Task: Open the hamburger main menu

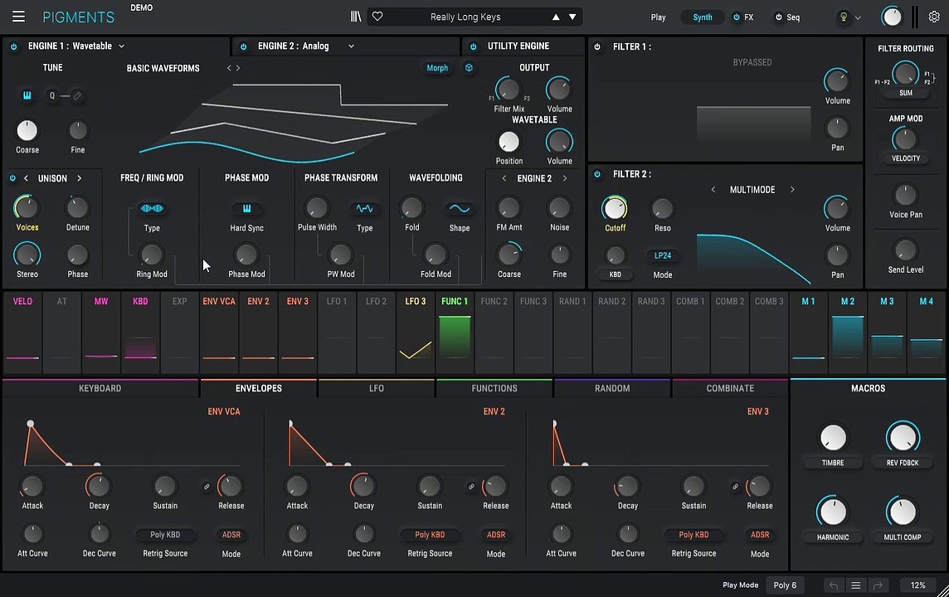Action: pos(18,17)
